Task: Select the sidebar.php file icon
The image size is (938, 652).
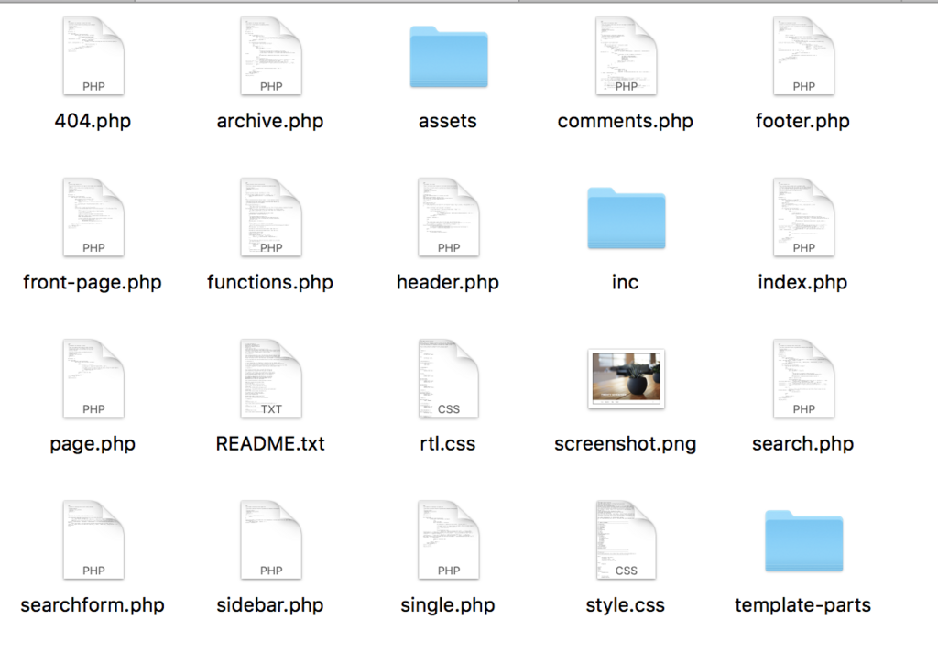Action: click(x=271, y=540)
